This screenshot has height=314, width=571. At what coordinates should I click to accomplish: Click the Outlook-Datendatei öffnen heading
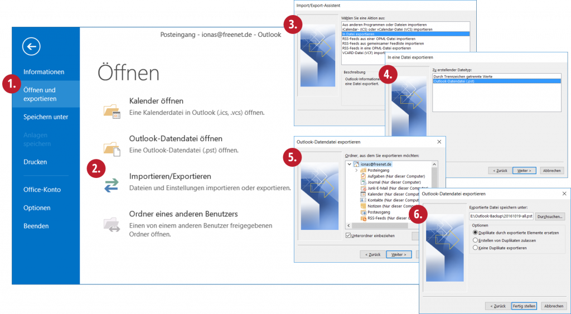click(x=176, y=138)
